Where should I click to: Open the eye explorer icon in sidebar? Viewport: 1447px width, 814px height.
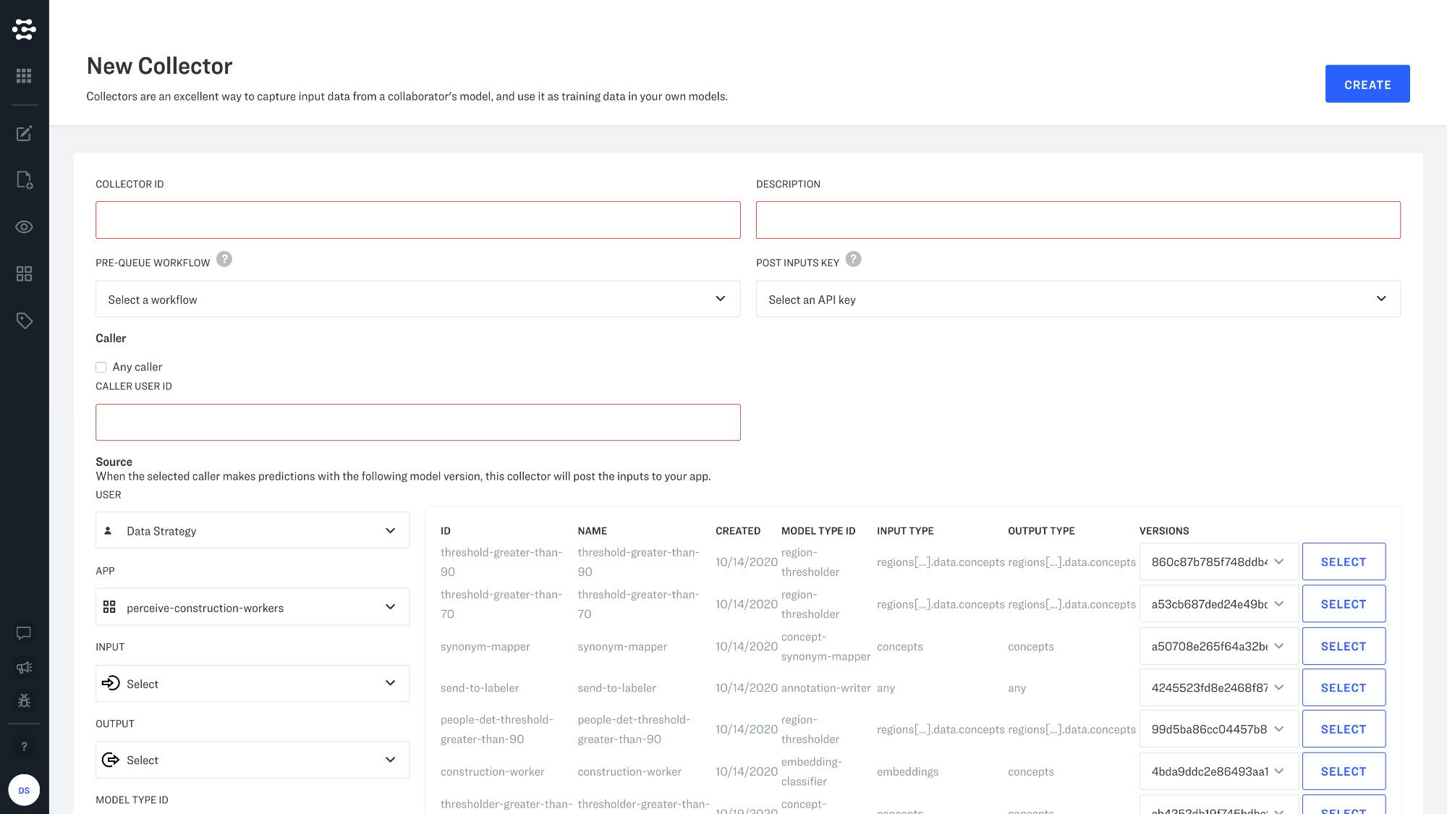tap(24, 227)
